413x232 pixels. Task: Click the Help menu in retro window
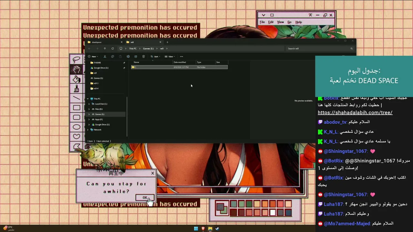pyautogui.click(x=298, y=22)
